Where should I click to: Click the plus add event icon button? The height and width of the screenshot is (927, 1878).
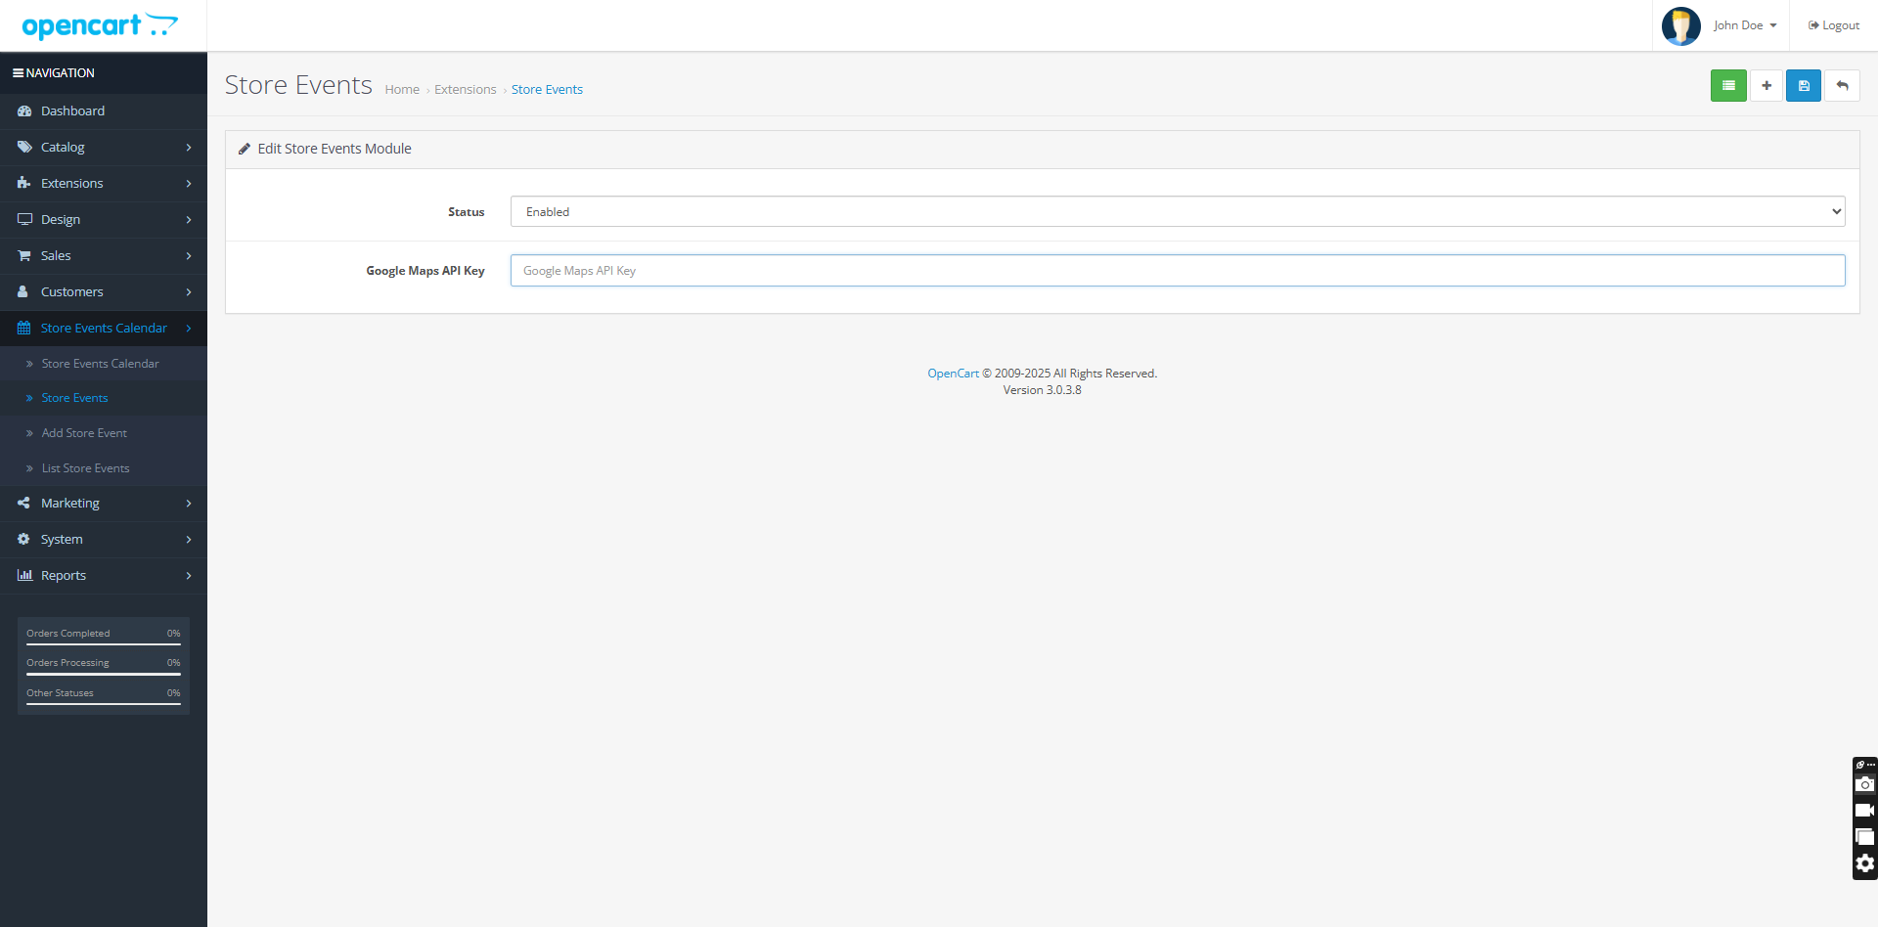(x=1766, y=86)
